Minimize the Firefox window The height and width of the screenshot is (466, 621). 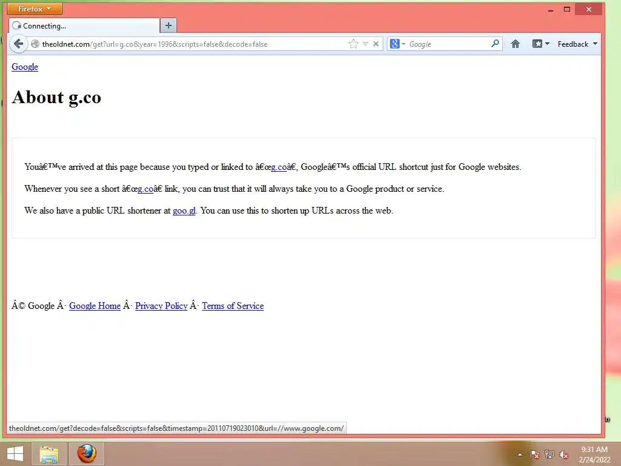click(551, 10)
